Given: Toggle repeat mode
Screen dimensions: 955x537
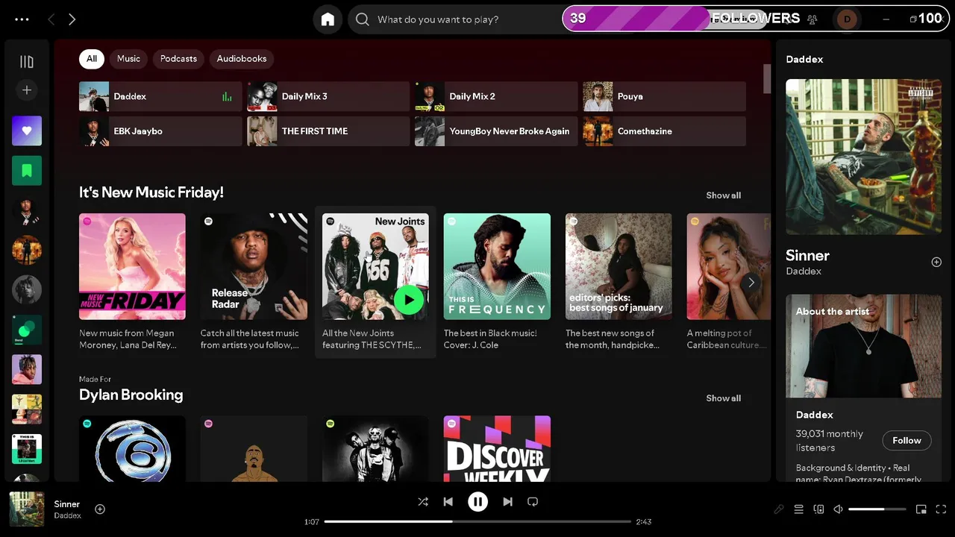Looking at the screenshot, I should coord(533,502).
